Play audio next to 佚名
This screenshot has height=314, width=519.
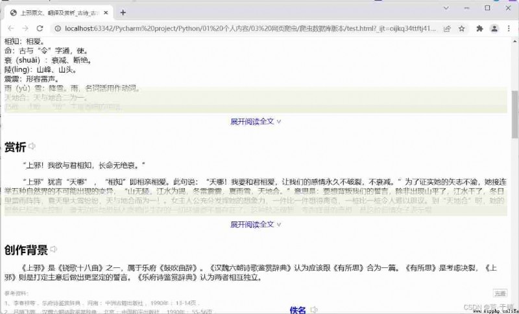[314, 309]
